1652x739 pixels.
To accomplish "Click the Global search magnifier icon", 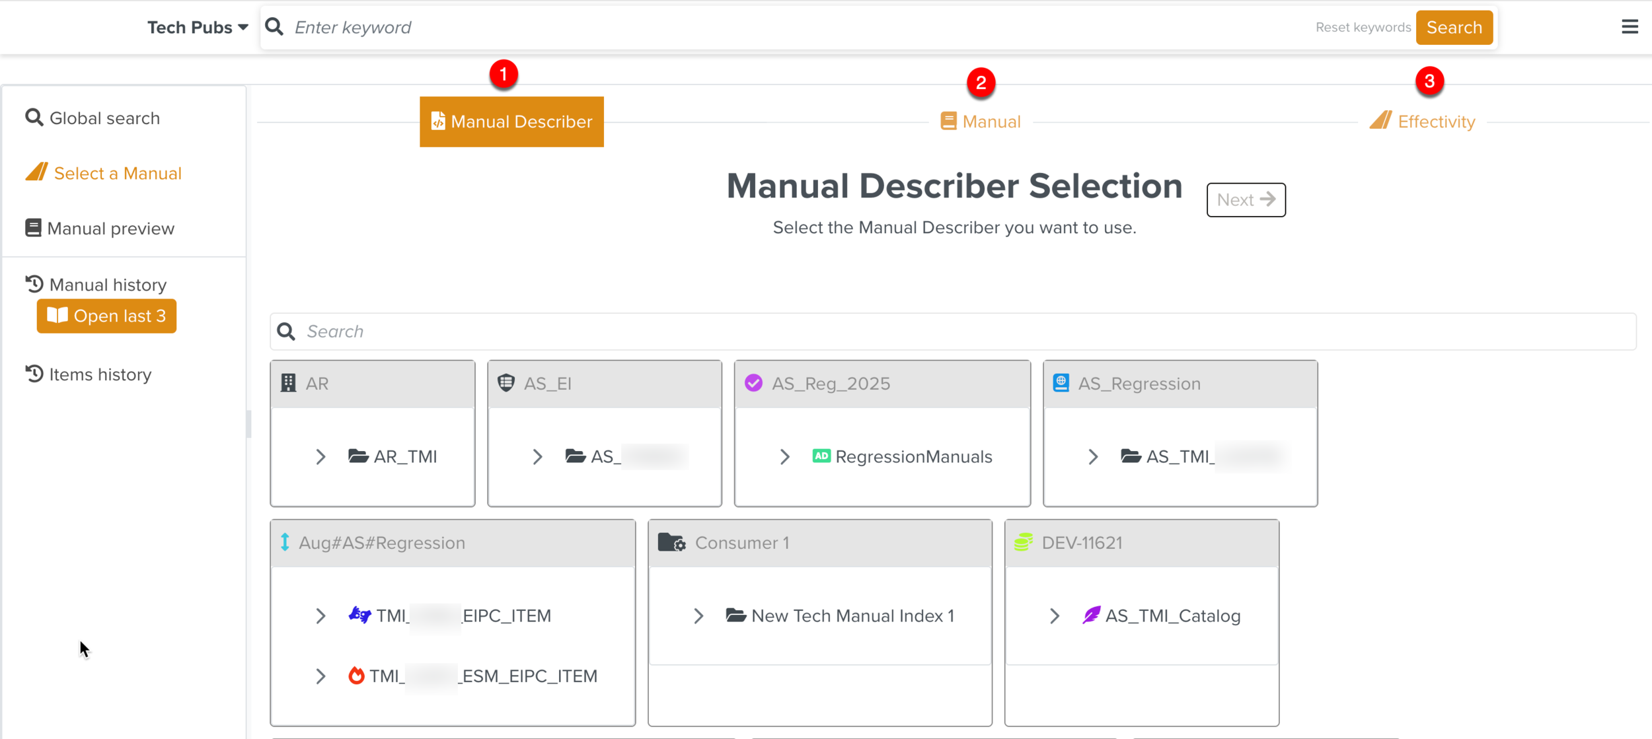I will pyautogui.click(x=34, y=118).
